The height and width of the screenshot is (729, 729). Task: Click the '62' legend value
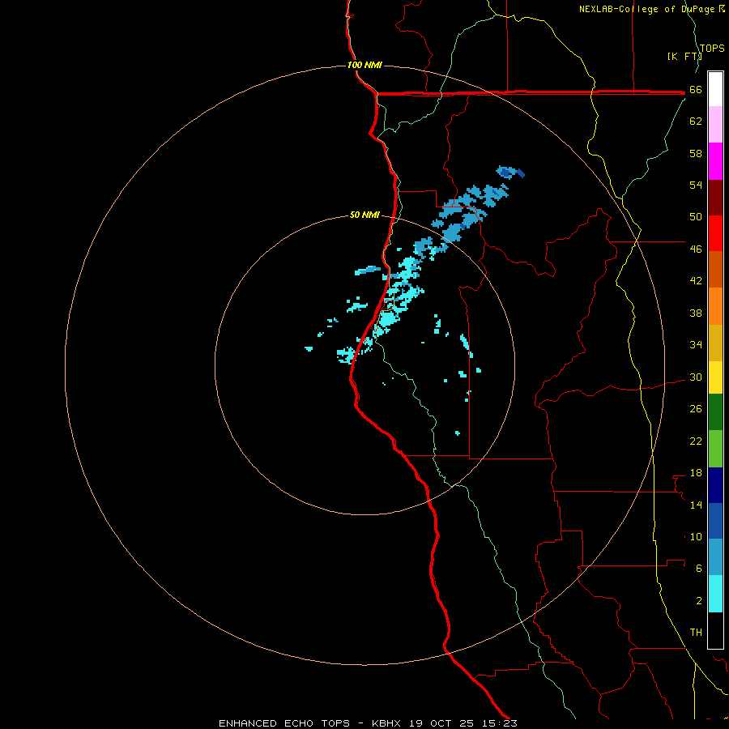[x=696, y=122]
